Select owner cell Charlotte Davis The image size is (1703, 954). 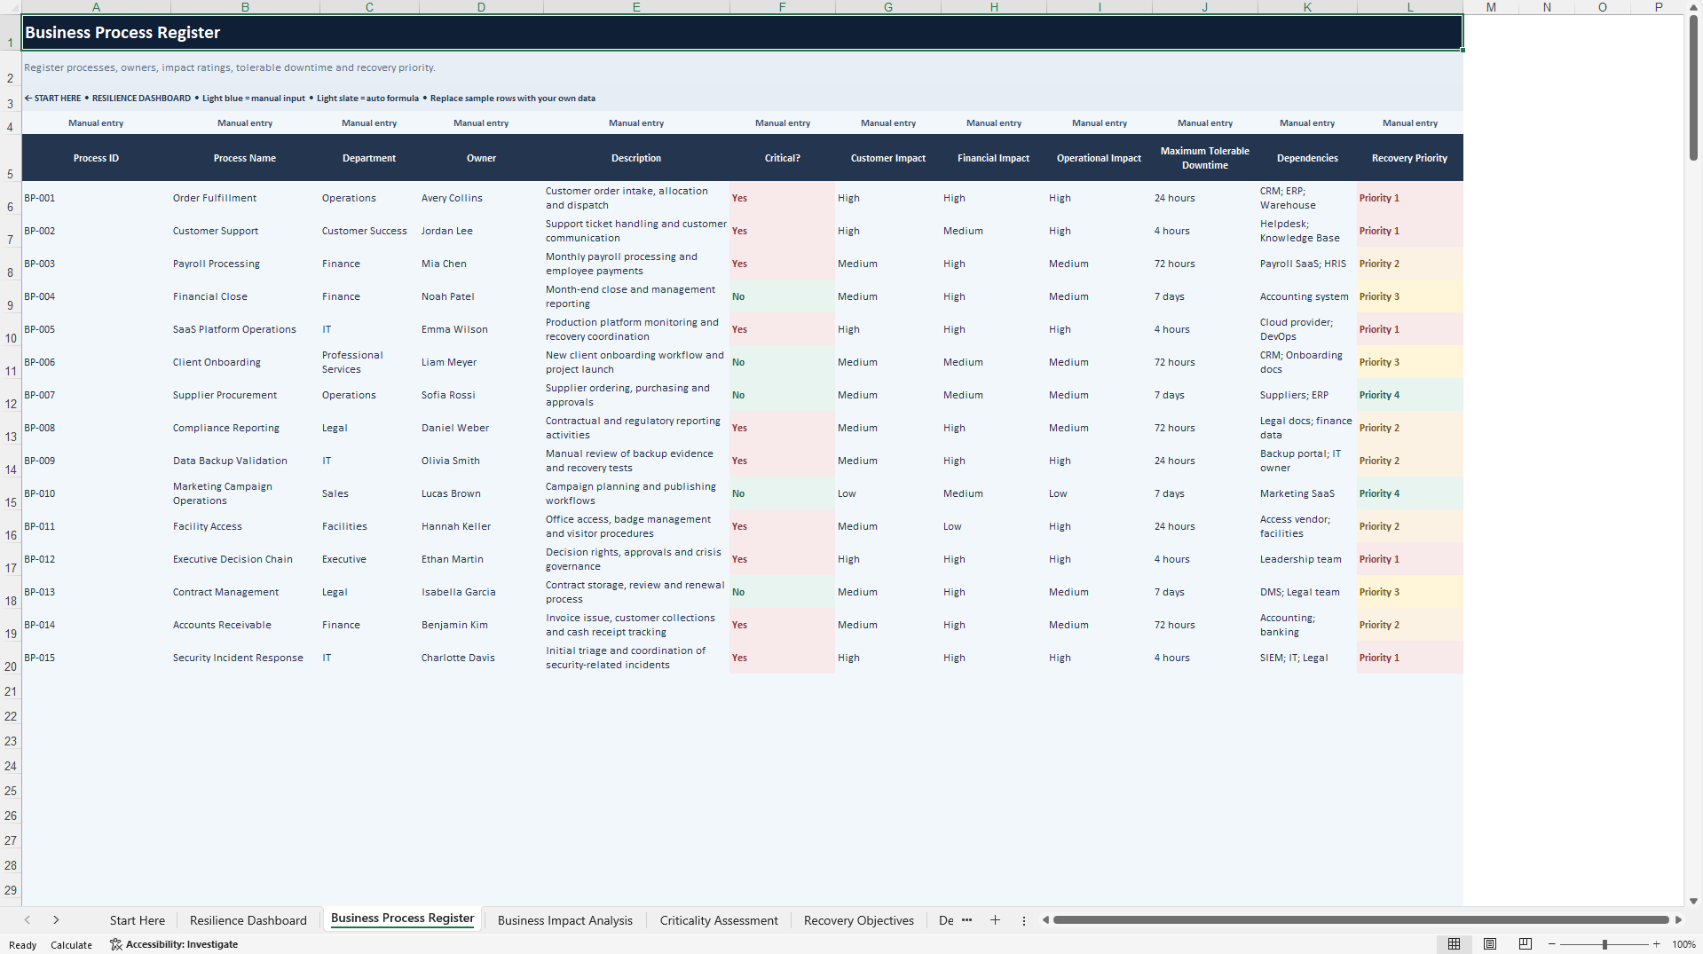point(481,658)
